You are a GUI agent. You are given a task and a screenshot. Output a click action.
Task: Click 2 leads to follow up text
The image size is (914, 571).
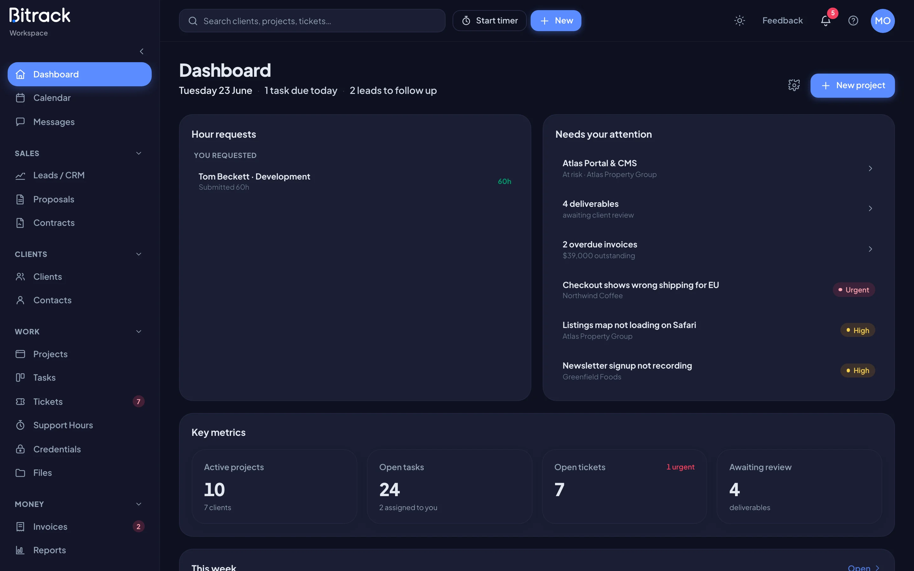pos(393,91)
